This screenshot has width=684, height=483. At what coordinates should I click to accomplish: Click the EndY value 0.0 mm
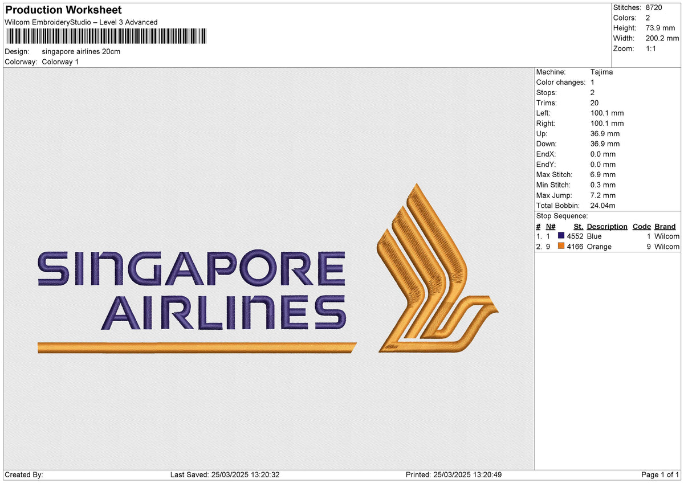pos(603,165)
